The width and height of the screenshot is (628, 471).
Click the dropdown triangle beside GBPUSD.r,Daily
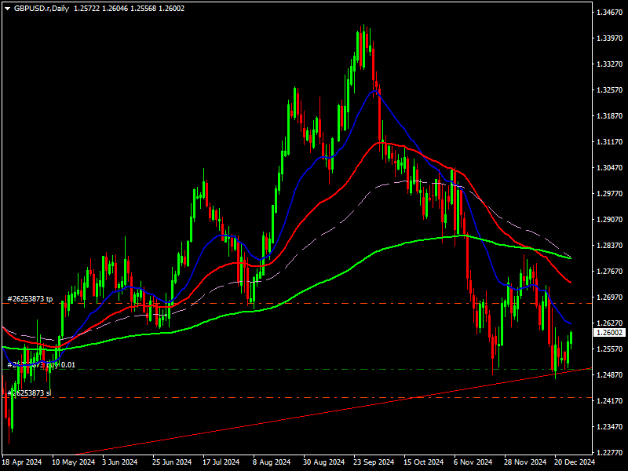pos(7,7)
